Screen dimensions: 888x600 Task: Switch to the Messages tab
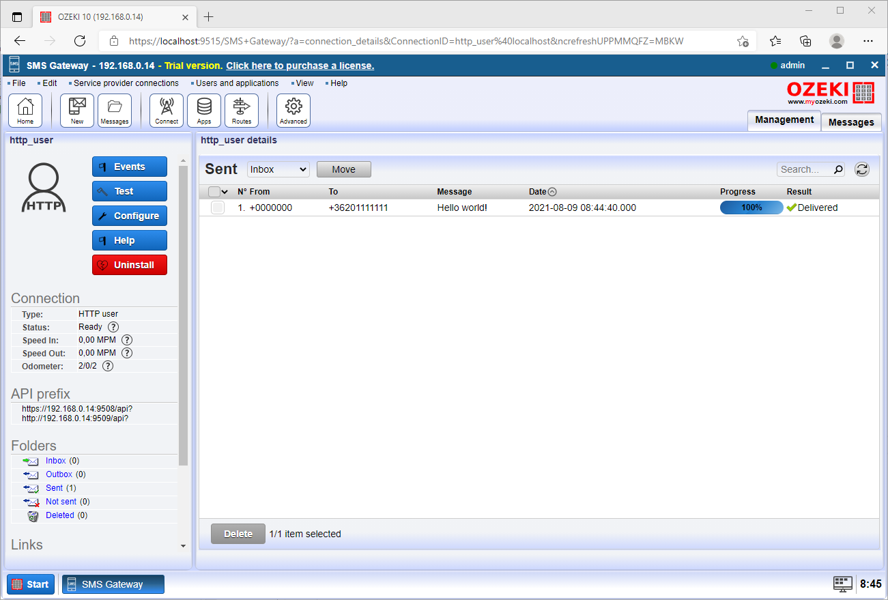(851, 122)
